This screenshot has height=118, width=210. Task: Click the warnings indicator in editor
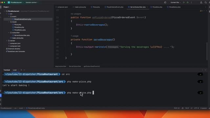[201, 11]
